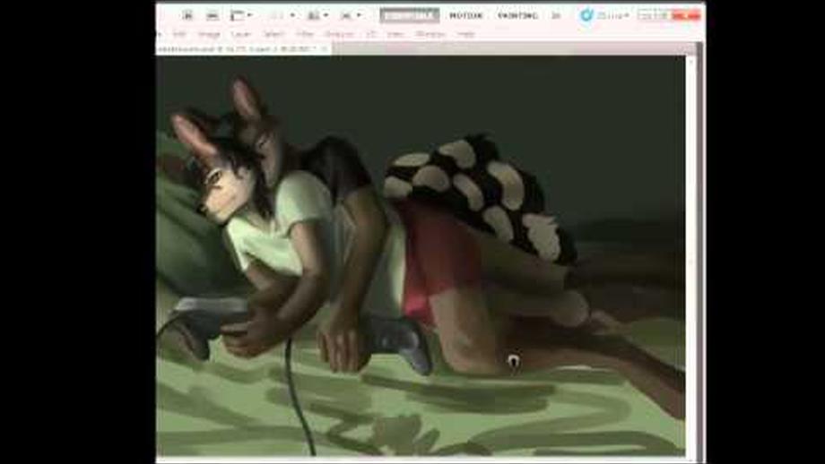Switch to the Painting workspace
Viewport: 825px width, 464px height.
tap(517, 16)
